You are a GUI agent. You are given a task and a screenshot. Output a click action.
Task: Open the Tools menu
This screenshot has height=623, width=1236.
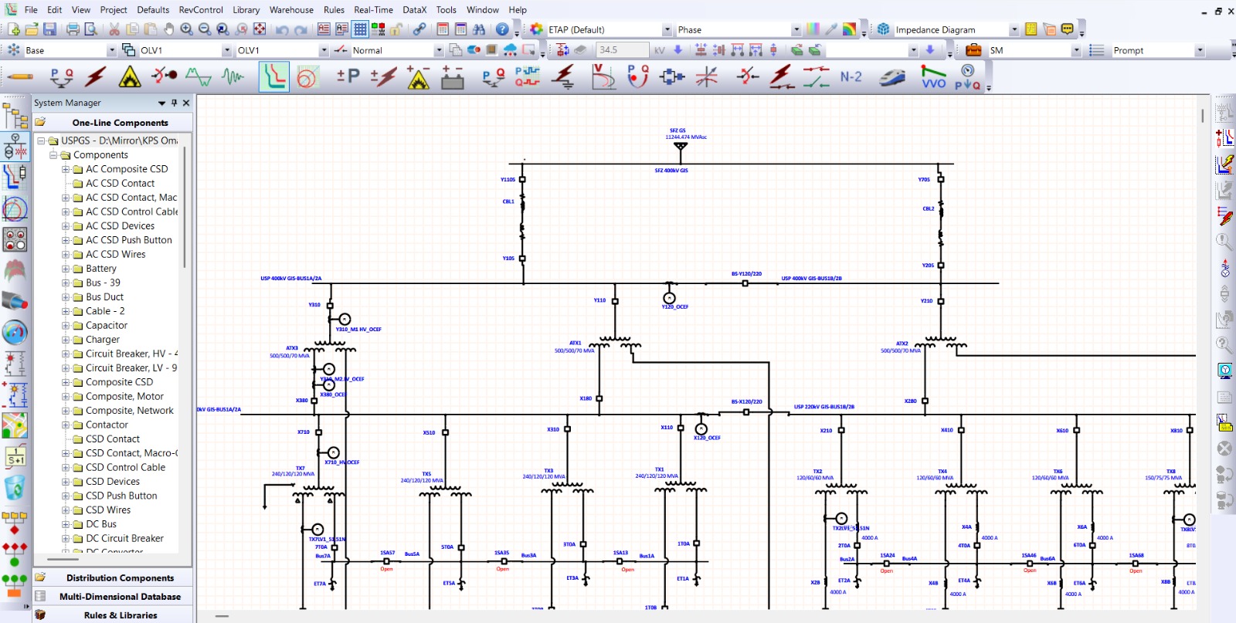446,10
